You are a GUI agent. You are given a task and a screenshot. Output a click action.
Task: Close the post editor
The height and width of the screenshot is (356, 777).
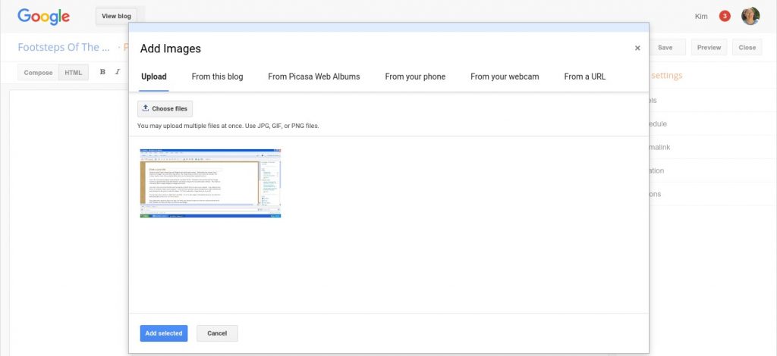[747, 48]
